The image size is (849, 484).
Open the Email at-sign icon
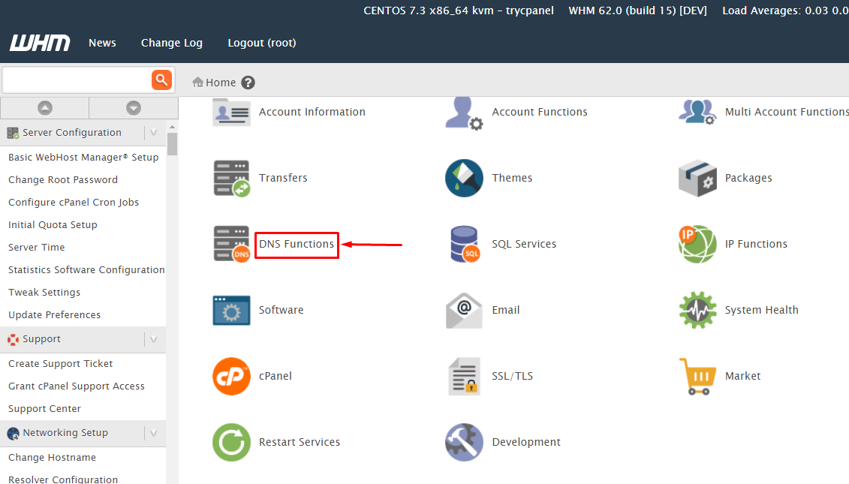463,309
